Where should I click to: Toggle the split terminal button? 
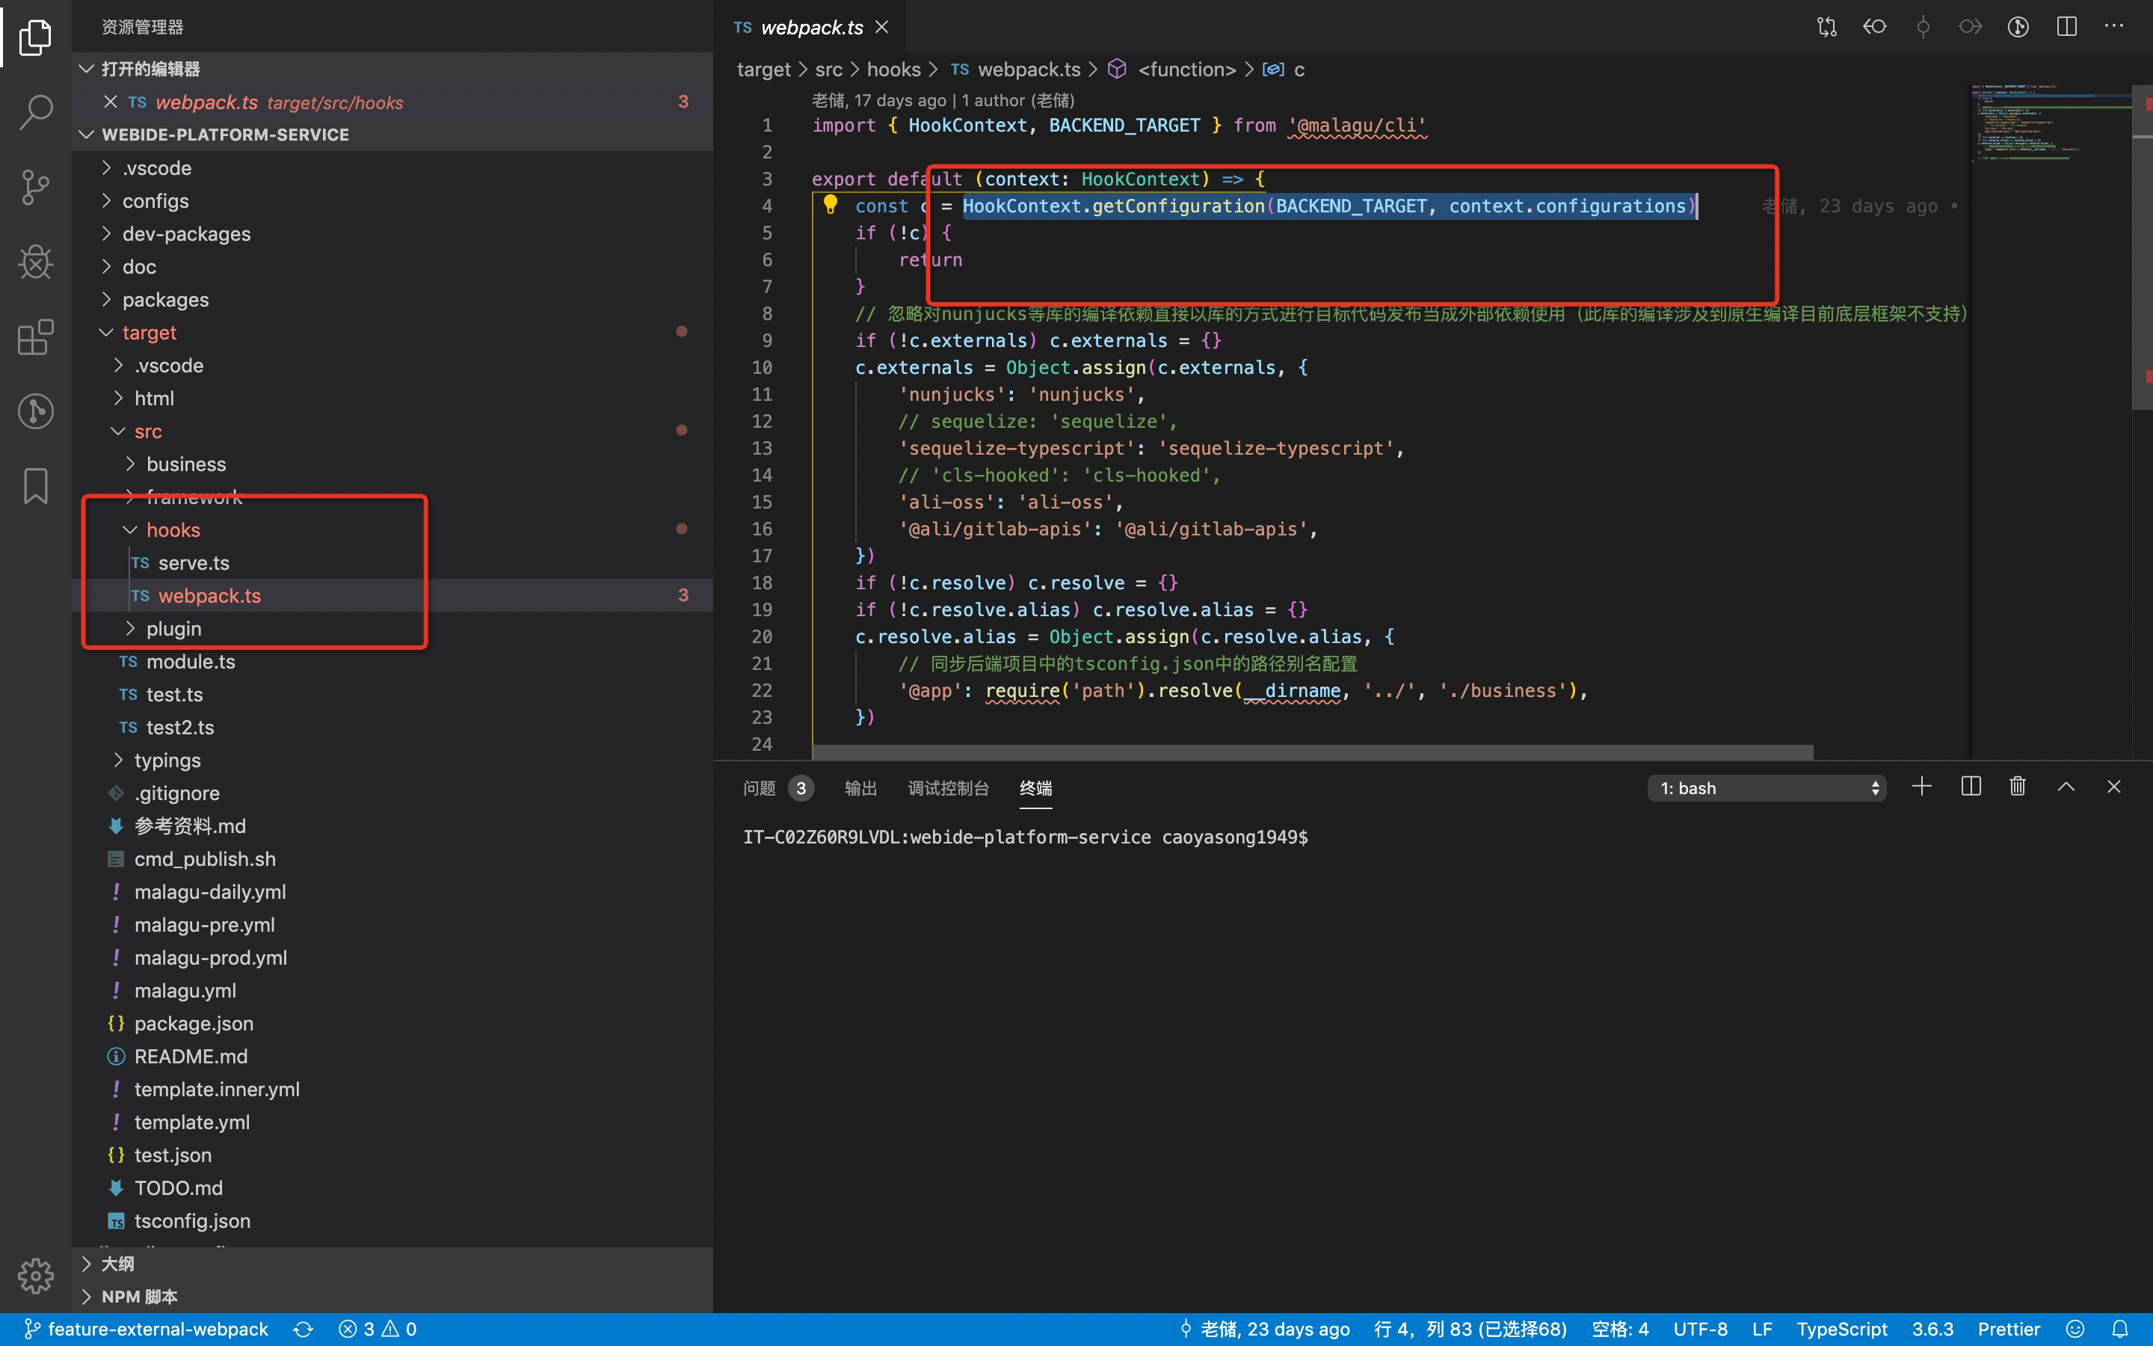1970,787
